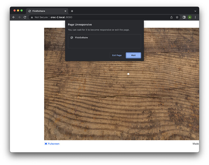Screen dimensions: 209x165
Task: Open the side panel icon in toolbar
Action: (184, 17)
